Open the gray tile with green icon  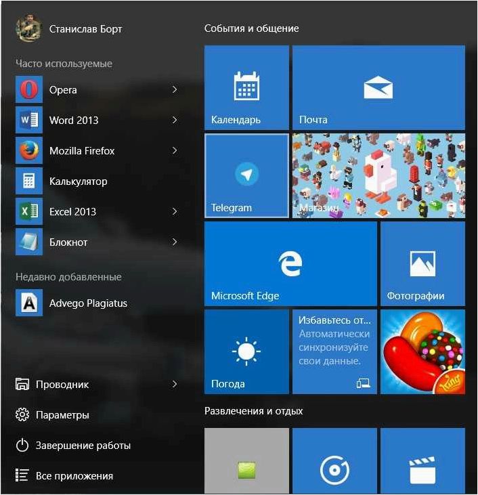tap(246, 461)
